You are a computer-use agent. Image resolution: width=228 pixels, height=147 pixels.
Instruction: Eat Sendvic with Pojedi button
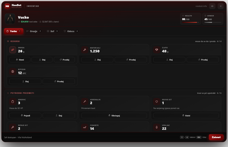coord(25,115)
